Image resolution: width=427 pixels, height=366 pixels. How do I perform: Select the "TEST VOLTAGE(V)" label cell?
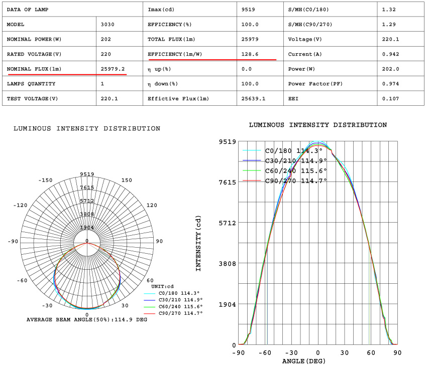click(x=49, y=99)
